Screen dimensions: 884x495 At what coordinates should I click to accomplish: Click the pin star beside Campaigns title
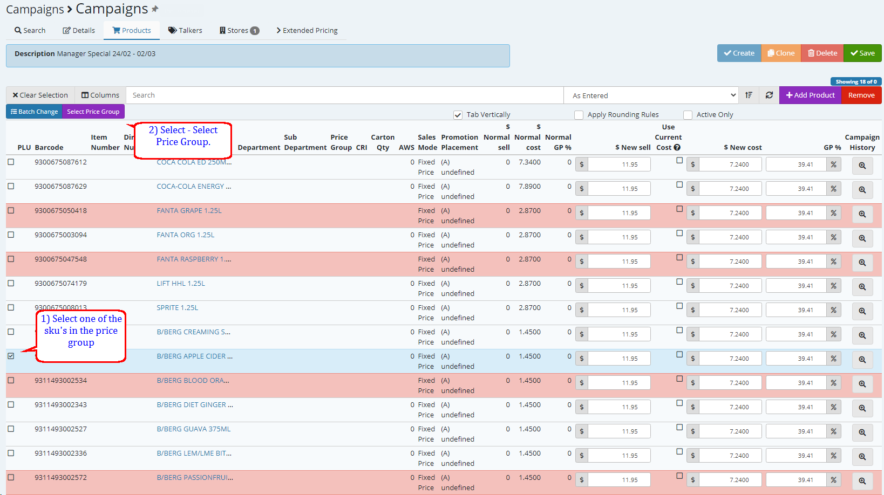(155, 9)
